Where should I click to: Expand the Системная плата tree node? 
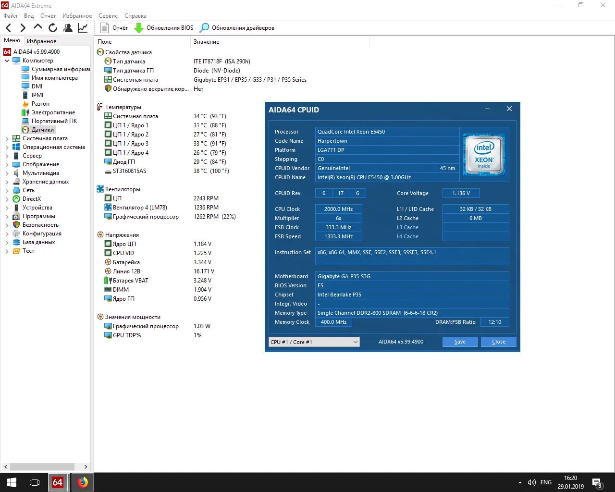pos(7,138)
